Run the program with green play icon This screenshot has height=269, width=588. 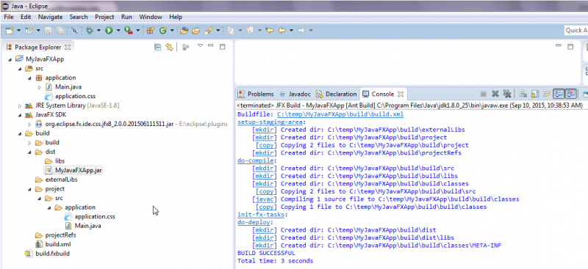pyautogui.click(x=109, y=31)
